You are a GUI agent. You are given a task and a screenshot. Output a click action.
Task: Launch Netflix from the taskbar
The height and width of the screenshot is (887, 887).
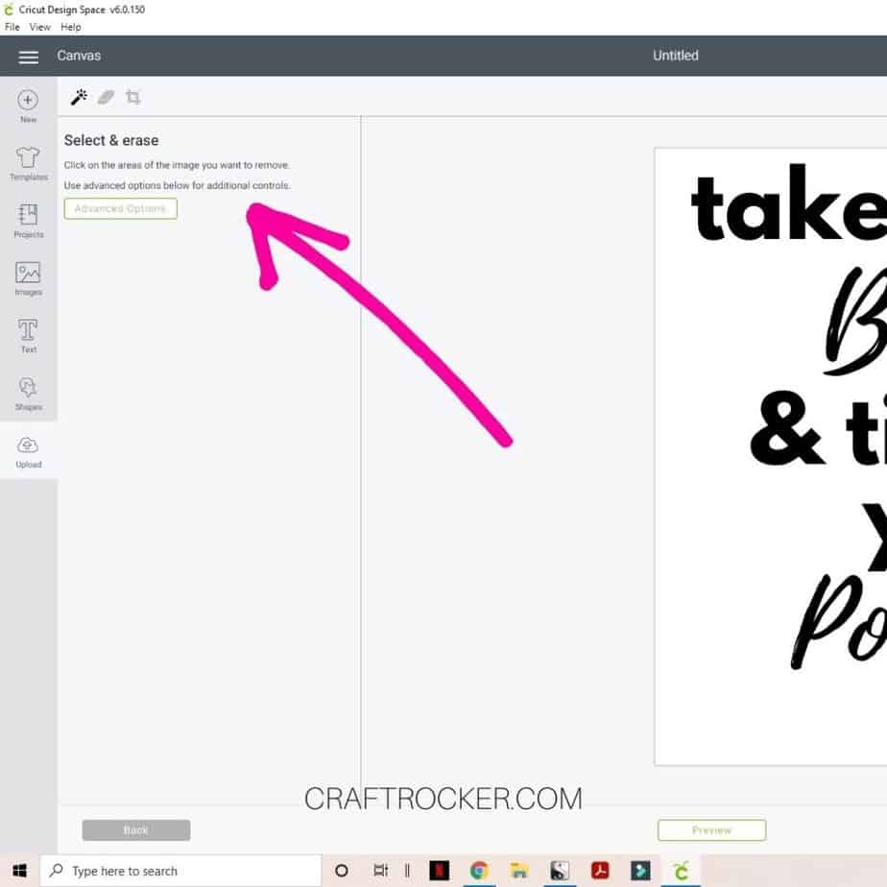439,871
